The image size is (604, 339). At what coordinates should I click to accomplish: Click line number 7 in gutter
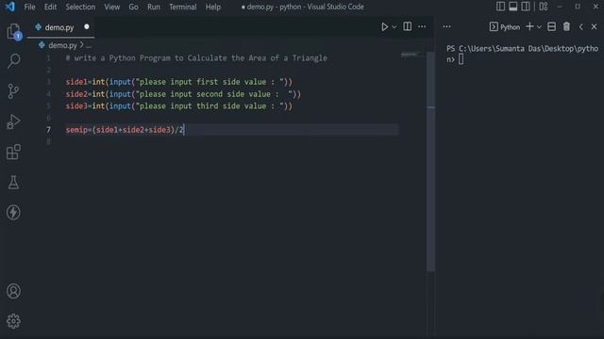[48, 130]
